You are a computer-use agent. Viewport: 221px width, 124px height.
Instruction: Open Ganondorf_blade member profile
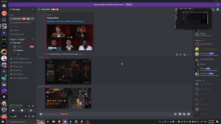tap(207, 59)
